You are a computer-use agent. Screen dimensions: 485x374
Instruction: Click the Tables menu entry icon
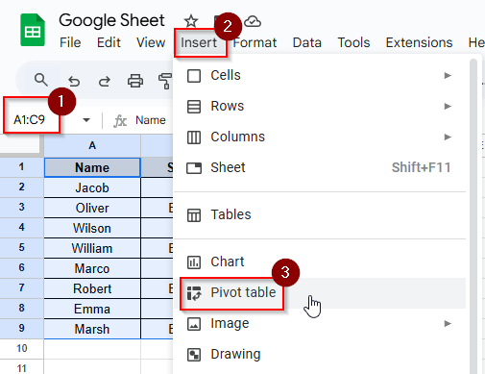point(194,215)
